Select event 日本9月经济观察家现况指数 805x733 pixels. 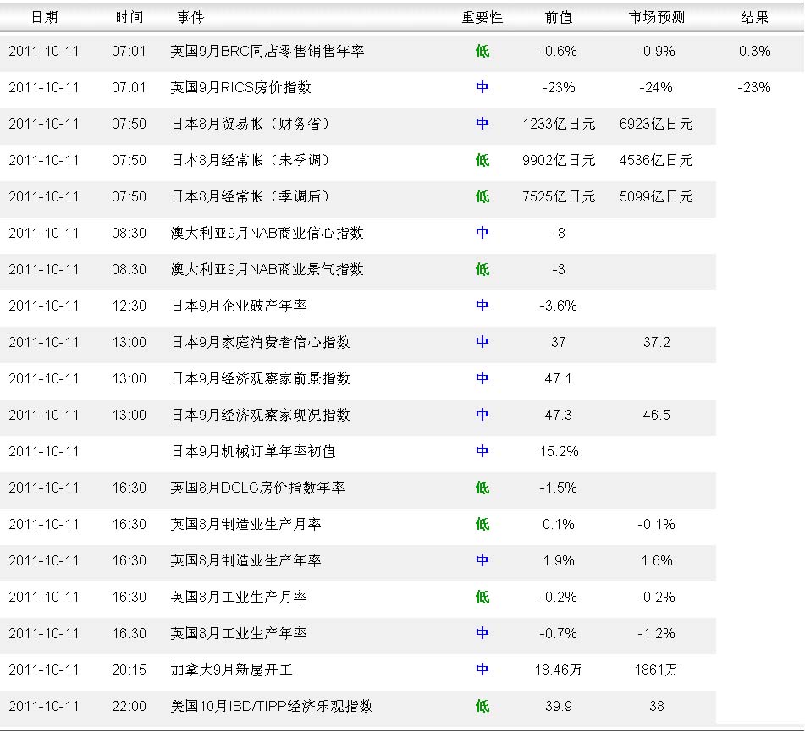pyautogui.click(x=260, y=416)
